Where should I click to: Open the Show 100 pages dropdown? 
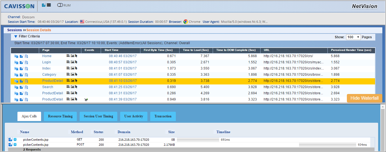tap(353, 37)
